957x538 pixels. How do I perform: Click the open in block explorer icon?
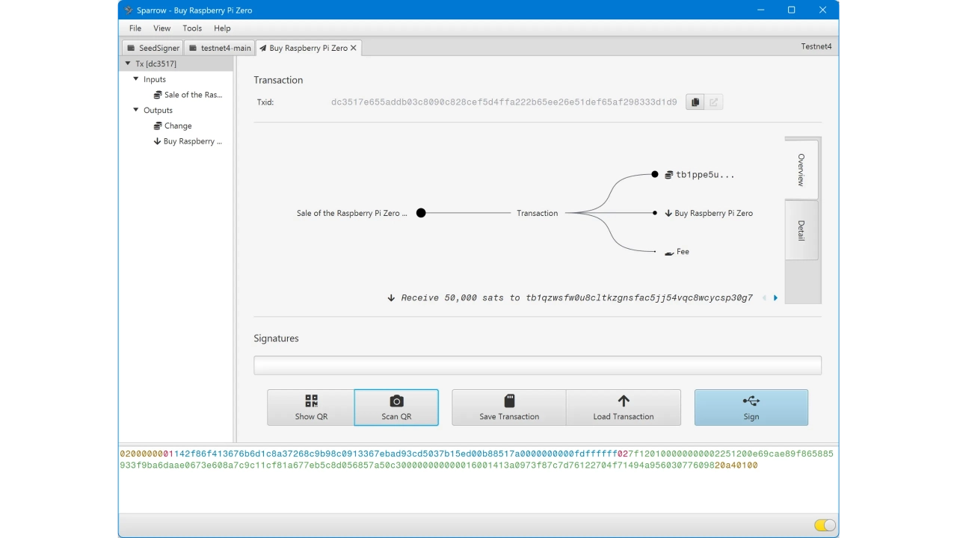[714, 102]
